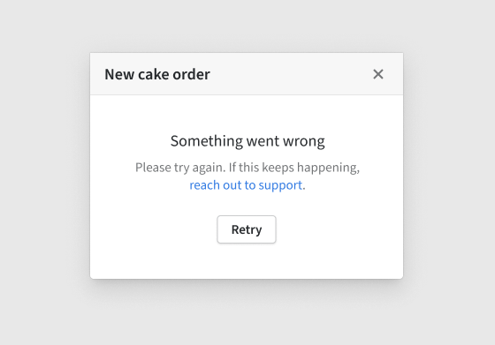Retry the failed cake order request
495x345 pixels.
click(x=247, y=229)
